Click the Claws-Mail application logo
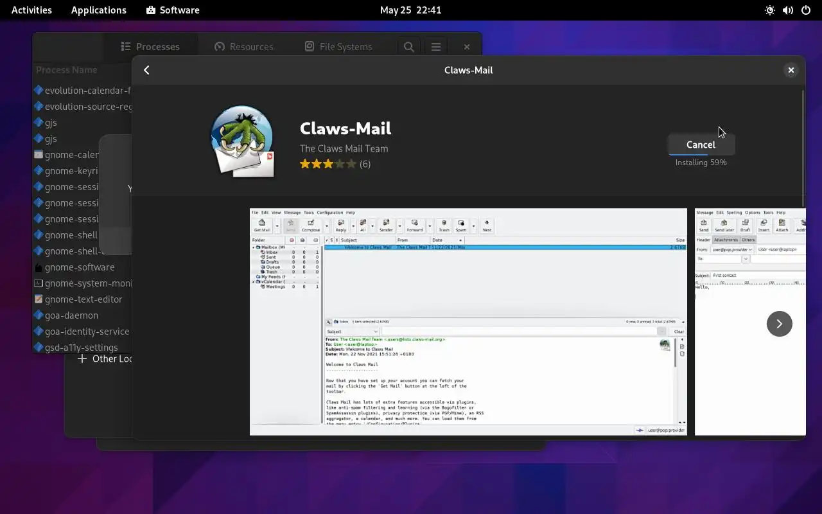The image size is (822, 514). pos(242,141)
